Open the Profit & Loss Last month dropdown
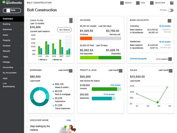This screenshot has height=133, width=177. (121, 71)
